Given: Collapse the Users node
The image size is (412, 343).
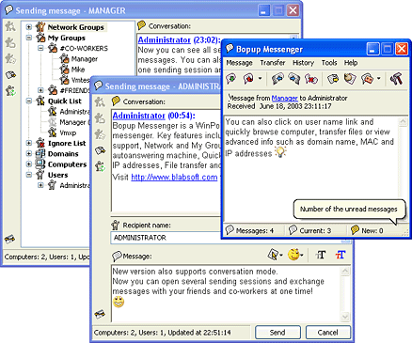Looking at the screenshot, I should click(x=29, y=175).
